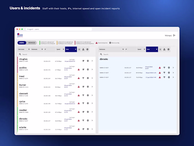This screenshot has height=146, width=194.
Task: Focus the right panel Search field
Action: [x=137, y=55]
